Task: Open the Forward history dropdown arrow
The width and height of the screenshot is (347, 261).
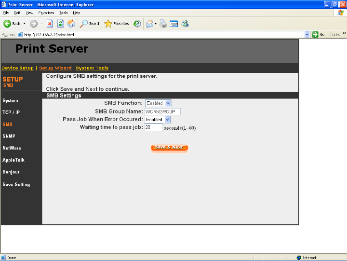Action: pyautogui.click(x=41, y=24)
